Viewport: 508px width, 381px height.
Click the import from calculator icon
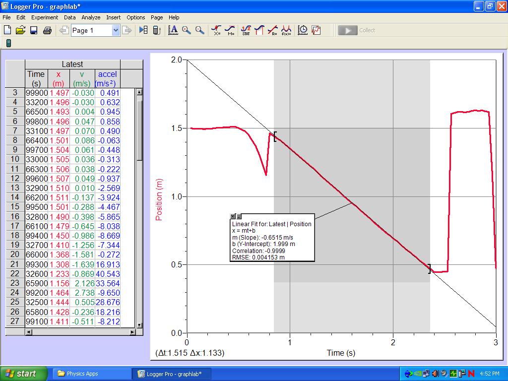157,30
